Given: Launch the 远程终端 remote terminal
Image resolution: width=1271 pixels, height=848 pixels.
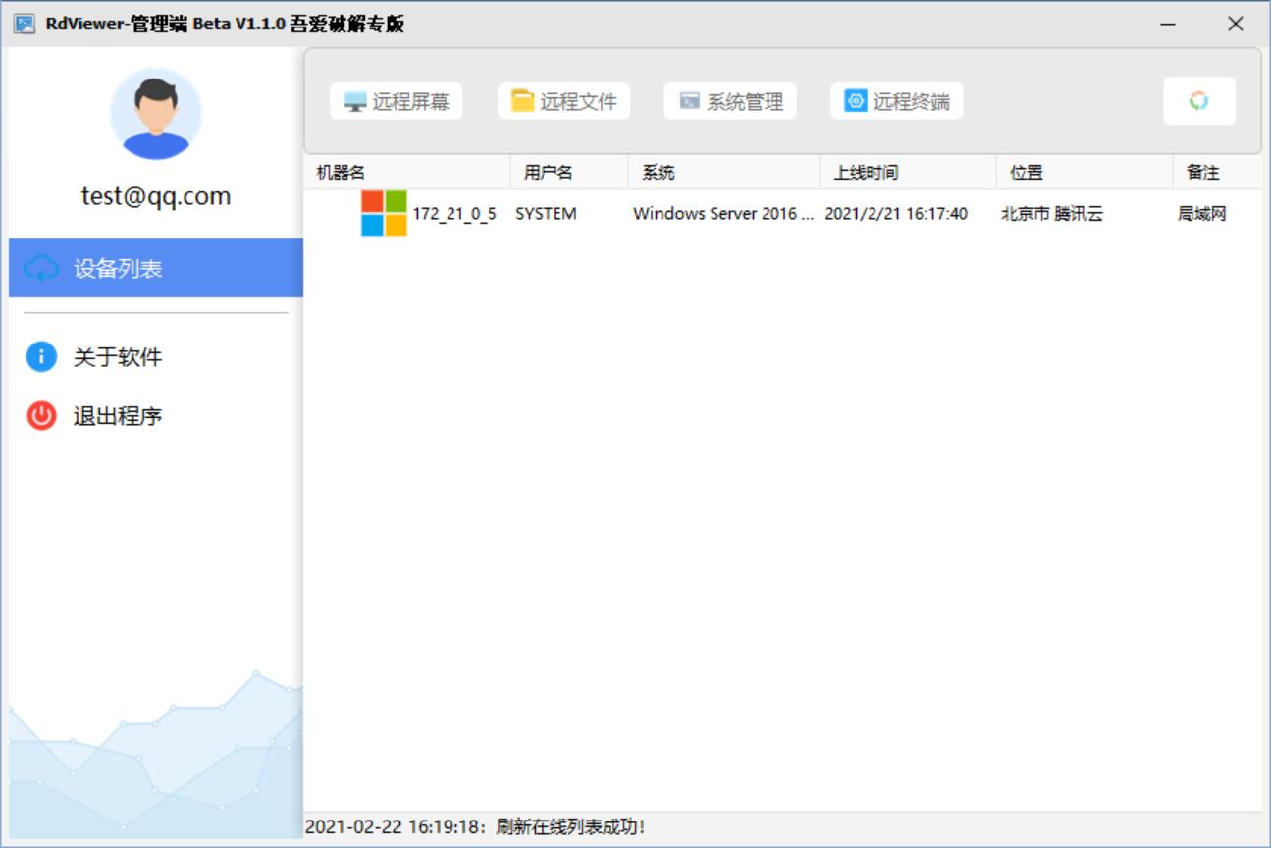Looking at the screenshot, I should (x=897, y=101).
